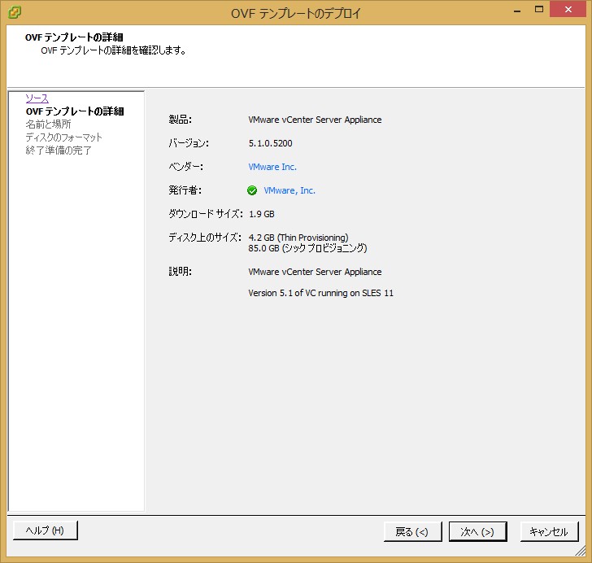Click the green verified publisher checkmark icon
The width and height of the screenshot is (592, 563).
click(252, 190)
